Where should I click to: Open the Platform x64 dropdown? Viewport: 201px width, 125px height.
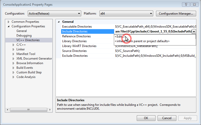126,14
